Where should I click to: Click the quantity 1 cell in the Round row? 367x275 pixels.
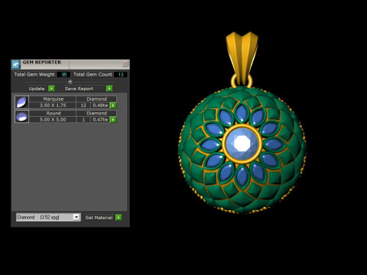pos(83,120)
